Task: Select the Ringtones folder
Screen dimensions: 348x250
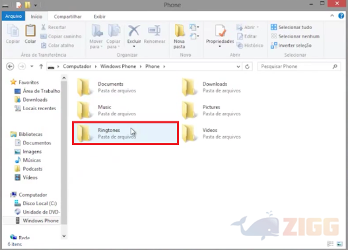Action: coord(125,133)
